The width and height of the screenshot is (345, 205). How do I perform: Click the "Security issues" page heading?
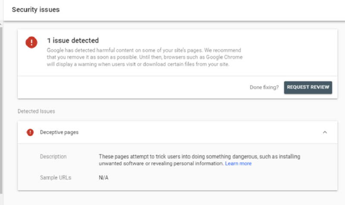36,9
